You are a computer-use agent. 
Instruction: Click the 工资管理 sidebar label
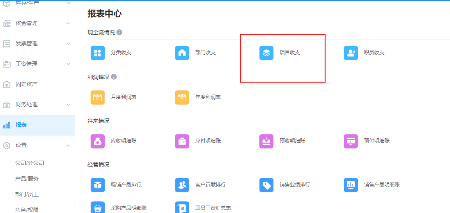coord(27,64)
